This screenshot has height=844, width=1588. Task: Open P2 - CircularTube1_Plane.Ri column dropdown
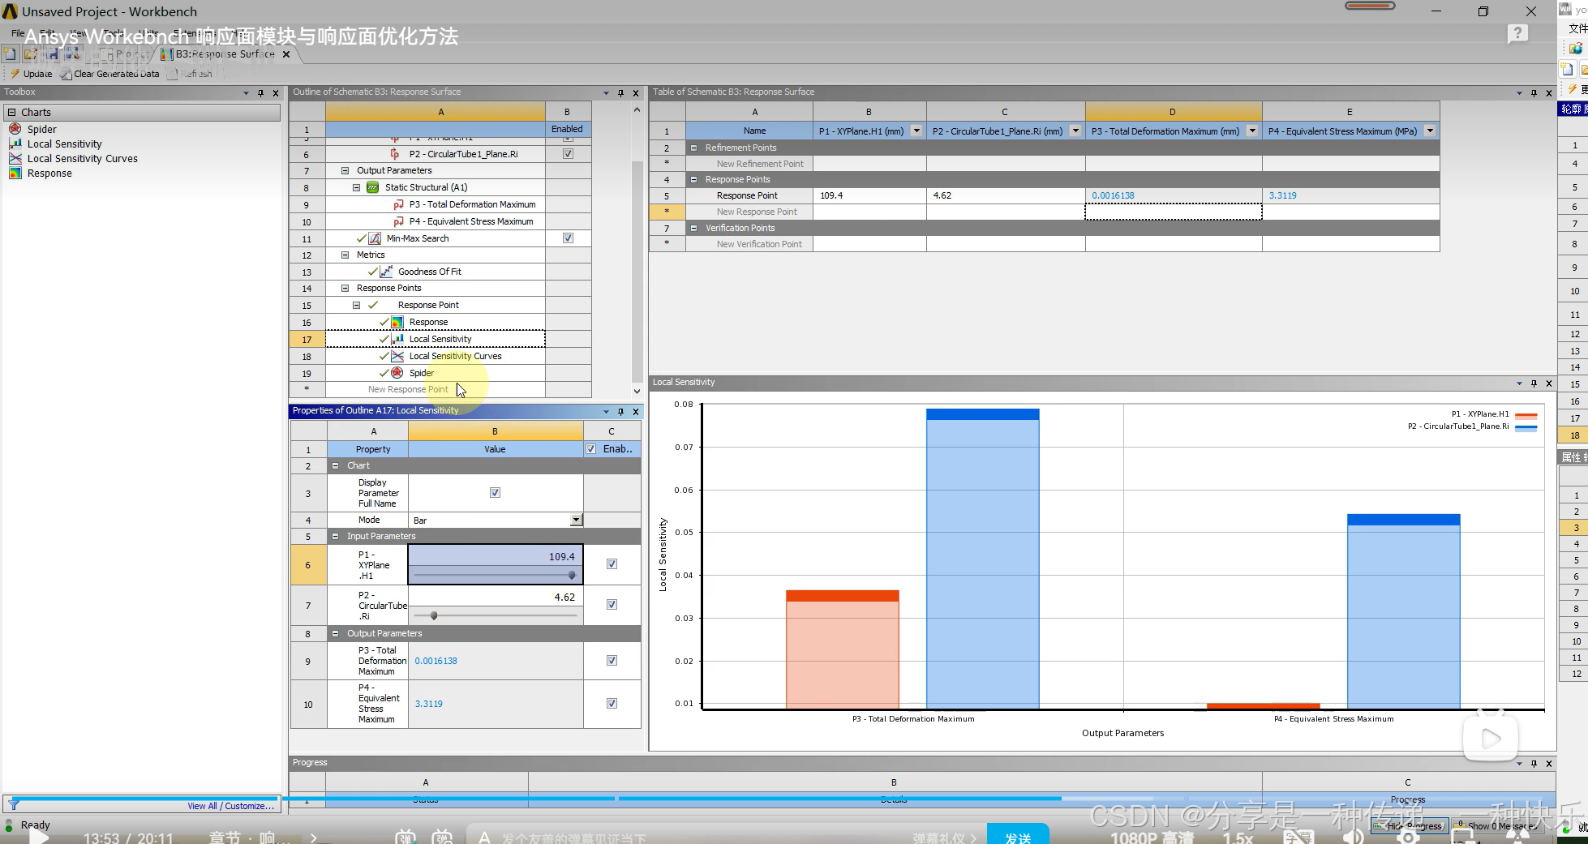pyautogui.click(x=1075, y=131)
